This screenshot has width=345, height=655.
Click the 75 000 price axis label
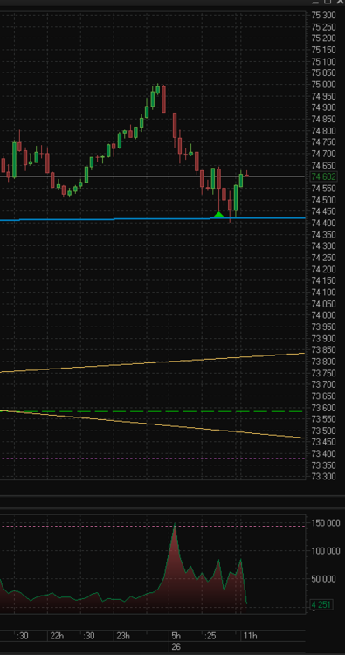click(324, 85)
